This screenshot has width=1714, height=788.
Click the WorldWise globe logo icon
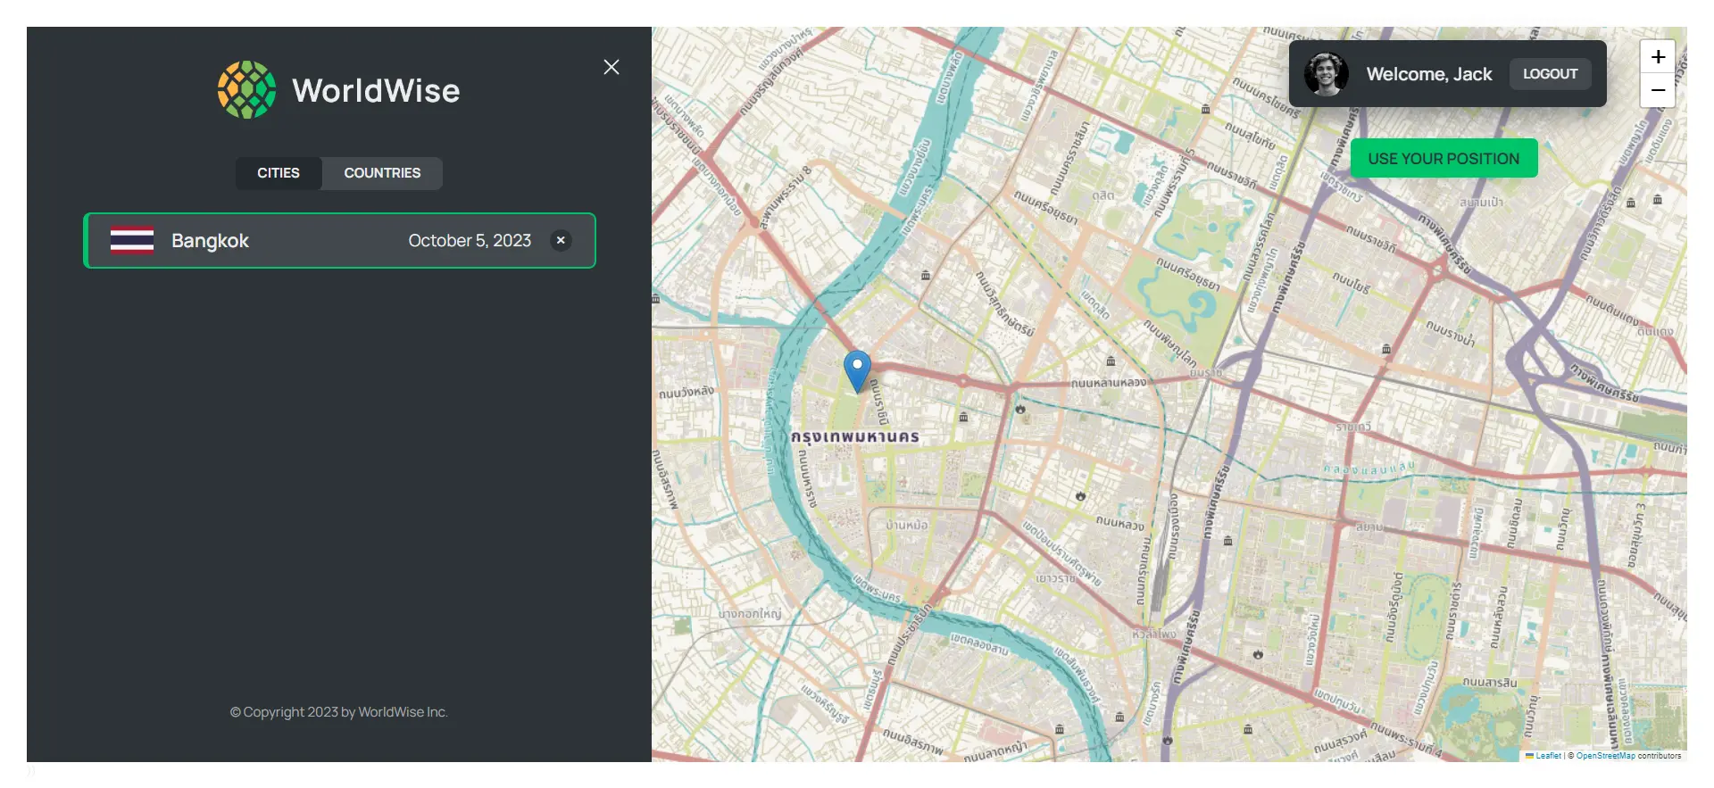pos(247,90)
